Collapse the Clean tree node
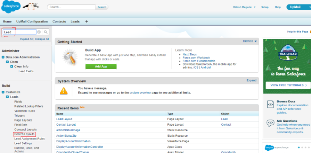This screenshot has height=153, width=311. click(7, 62)
